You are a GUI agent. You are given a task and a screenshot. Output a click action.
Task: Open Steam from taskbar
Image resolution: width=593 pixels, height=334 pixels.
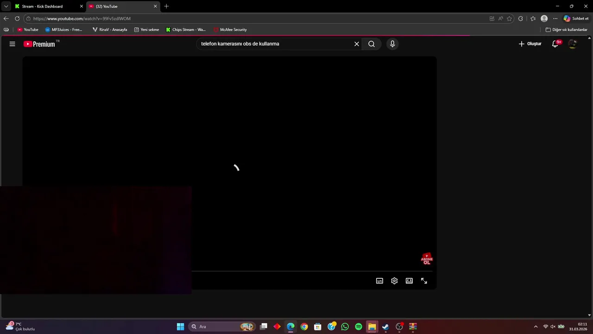coord(385,327)
